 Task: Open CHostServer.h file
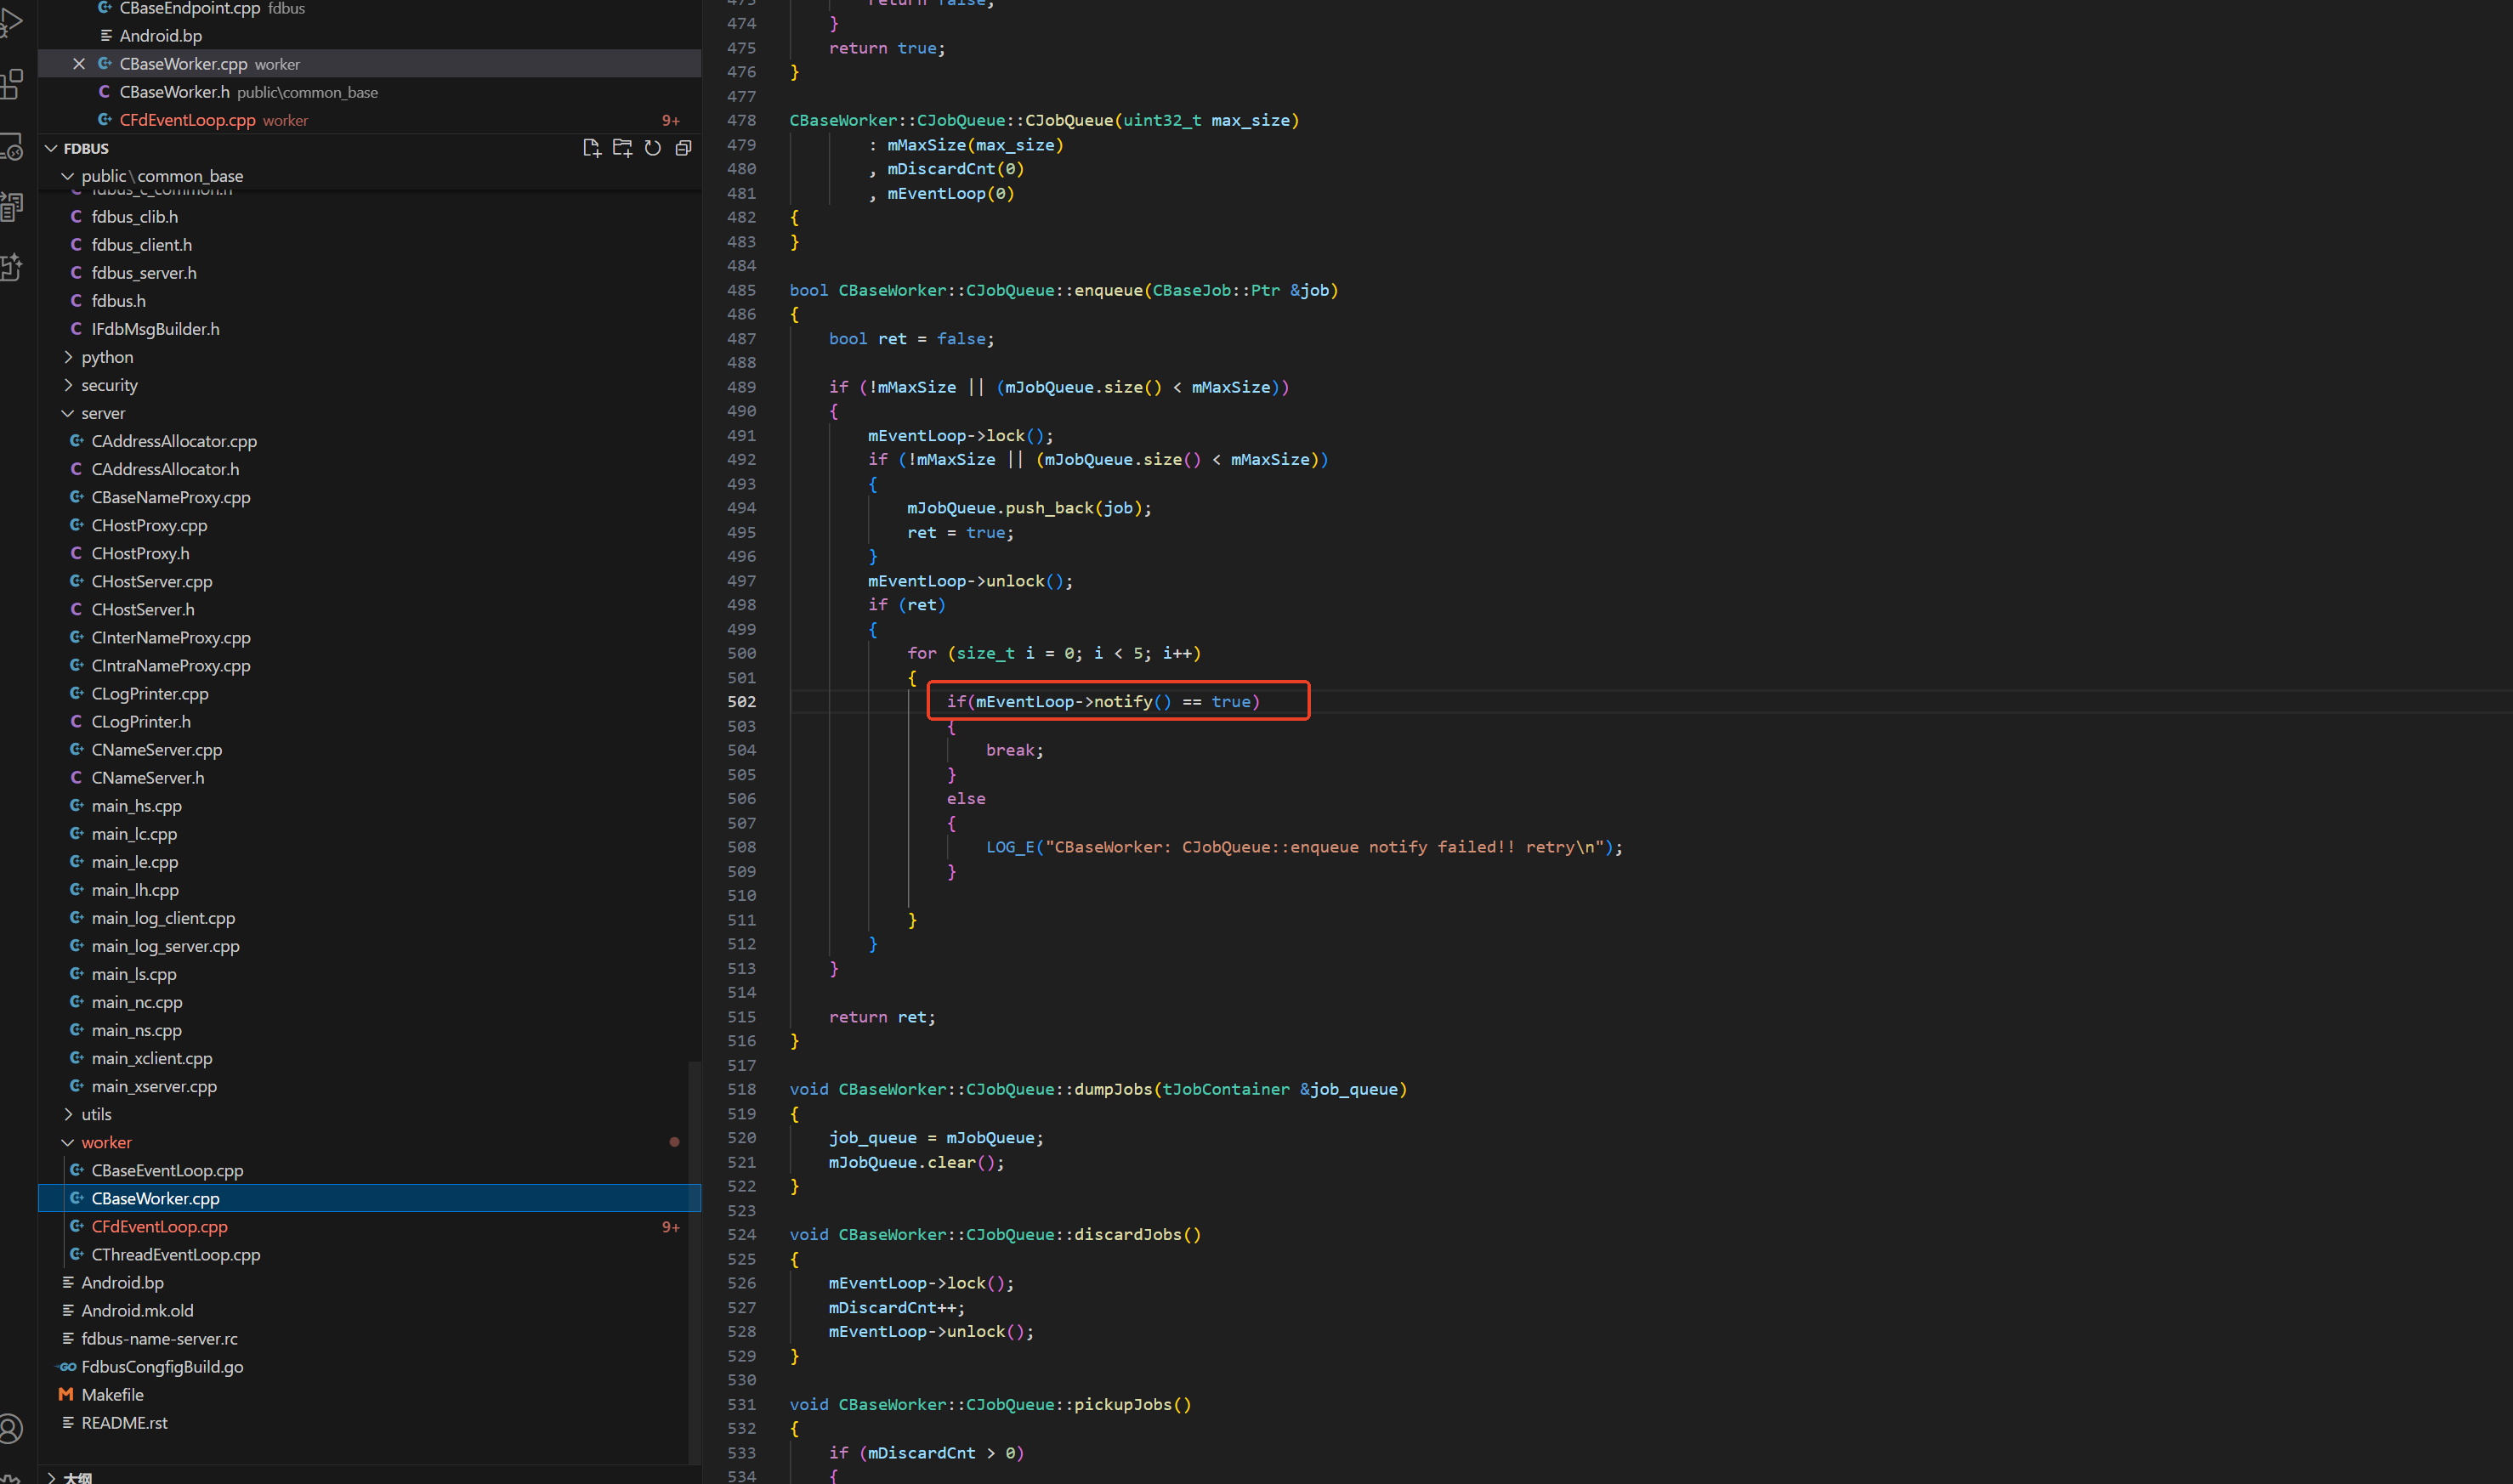click(369, 609)
